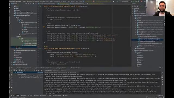174x98 pixels.
Task: Click expand all tests icon in Run toolbar
Action: point(25,70)
